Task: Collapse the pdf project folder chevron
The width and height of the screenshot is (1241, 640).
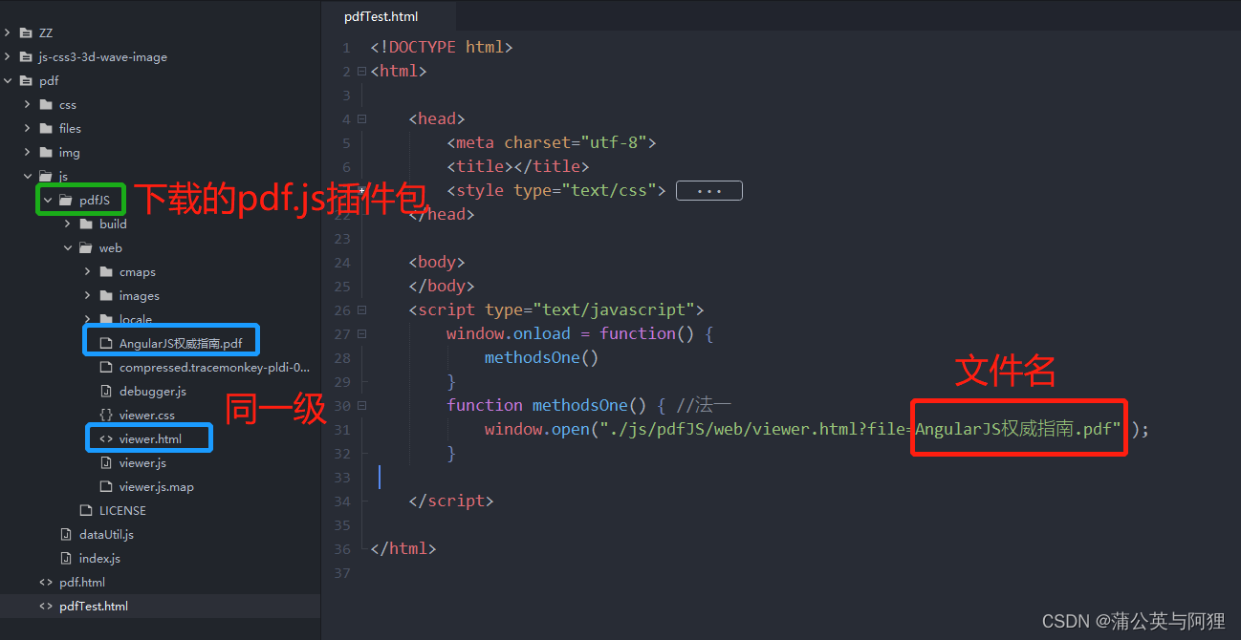Action: pos(8,80)
